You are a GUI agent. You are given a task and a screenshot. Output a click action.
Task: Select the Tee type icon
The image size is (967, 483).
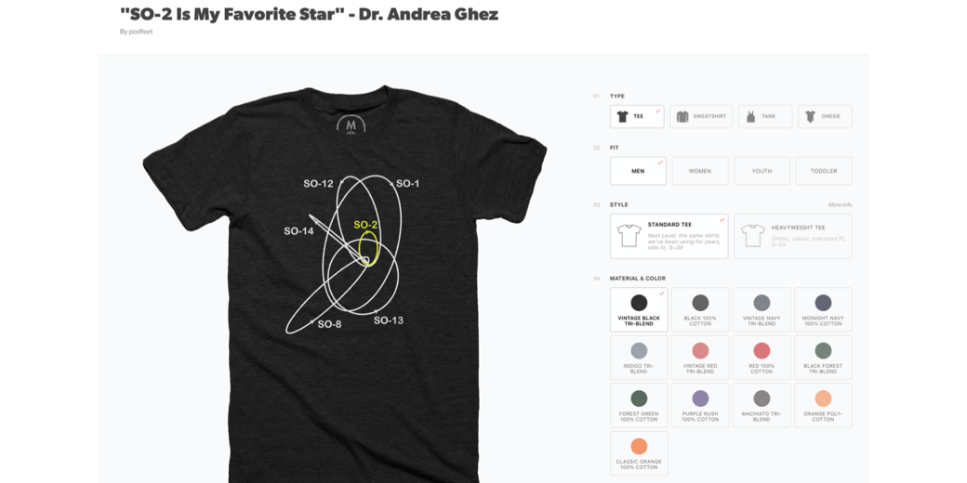tap(622, 116)
